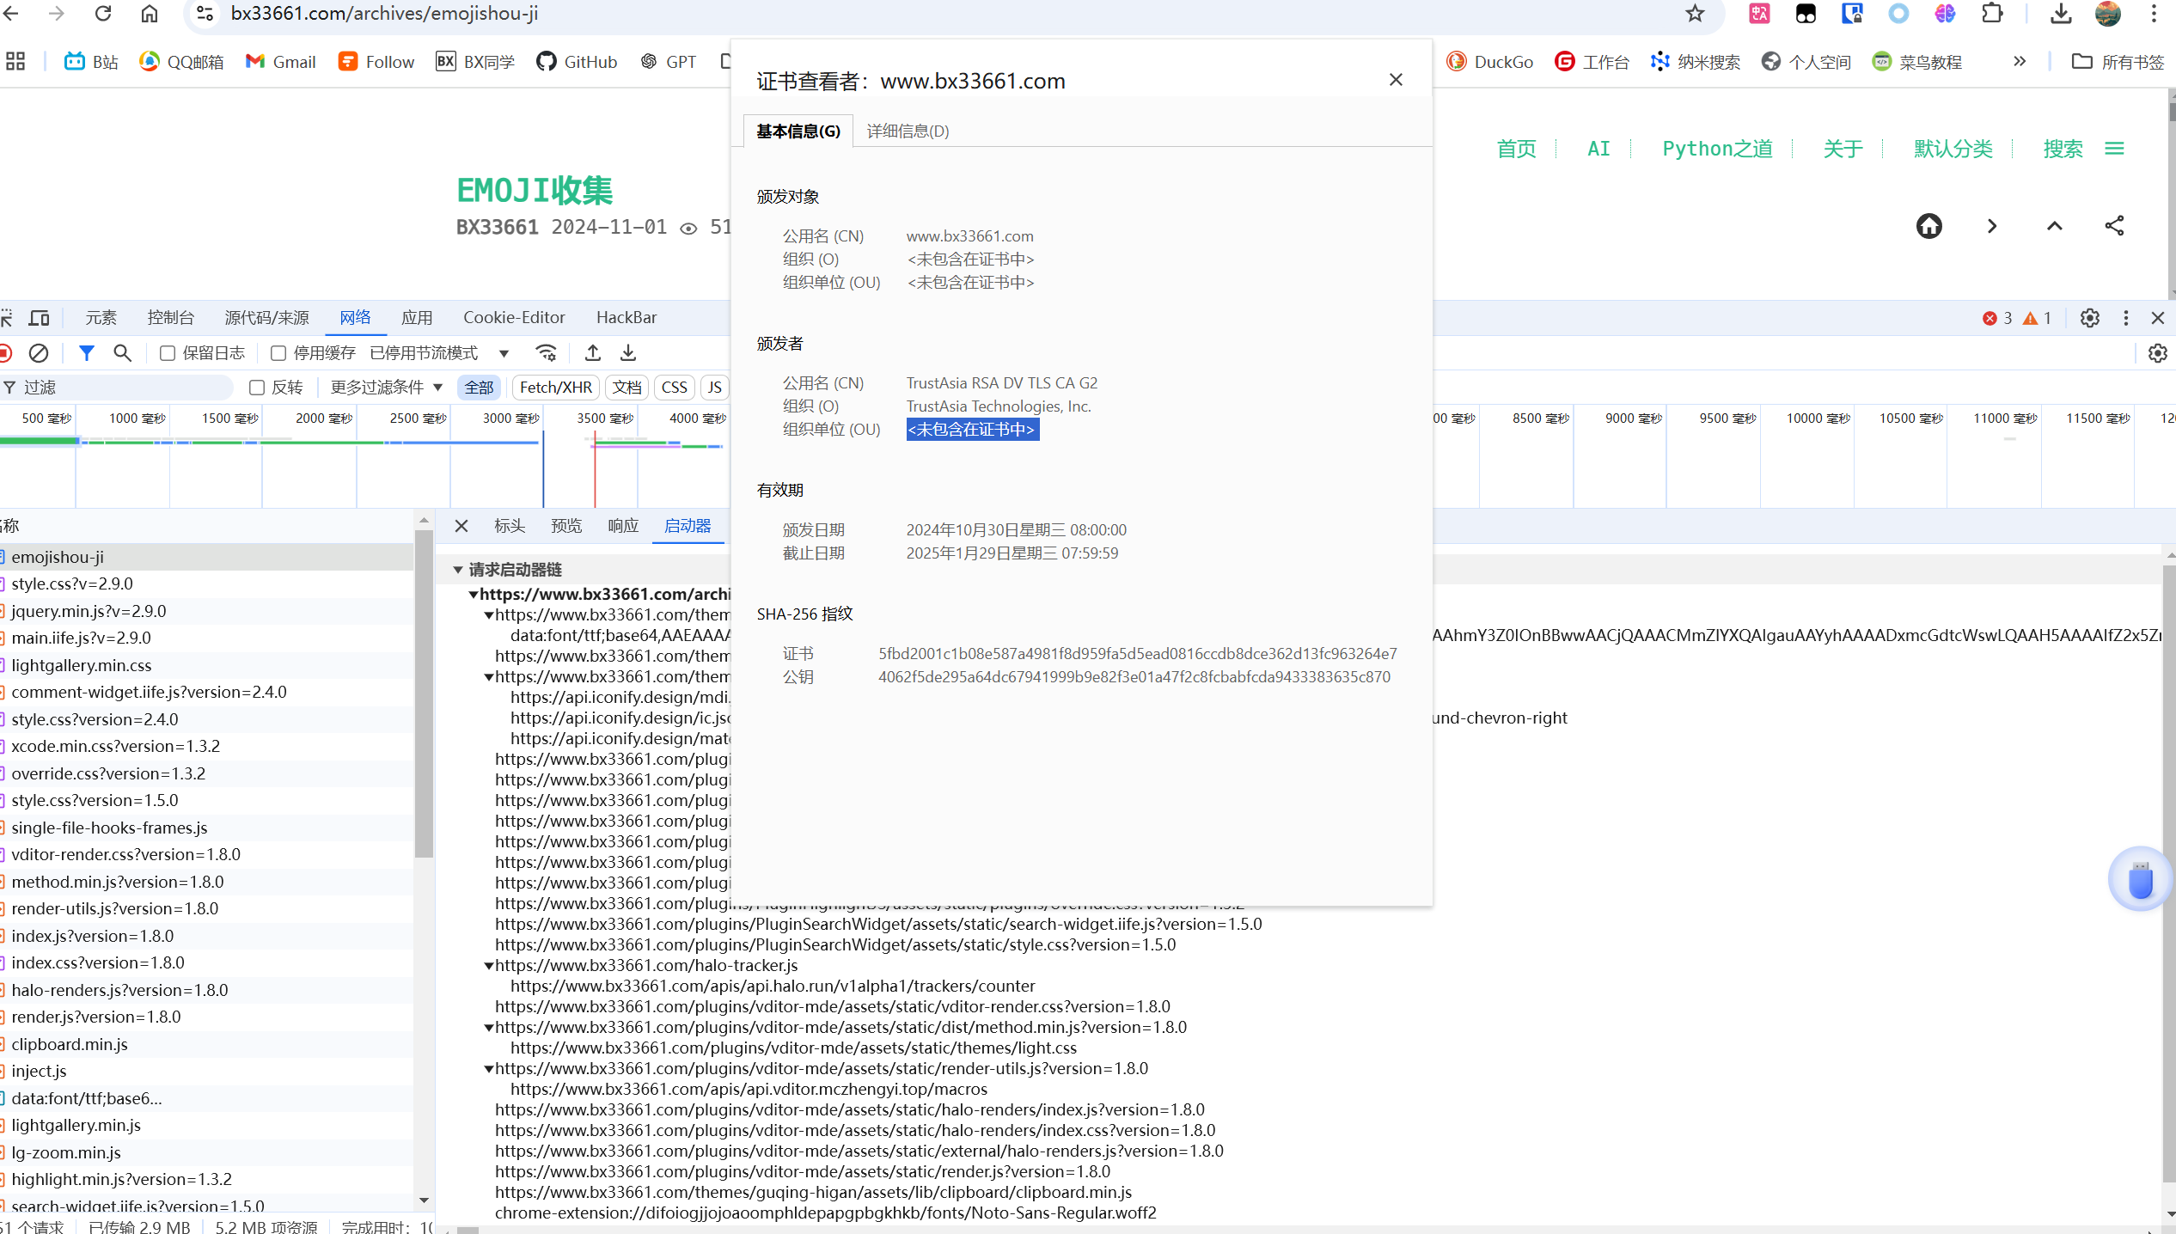This screenshot has height=1234, width=2176.
Task: Close the request details pane
Action: pos(461,526)
